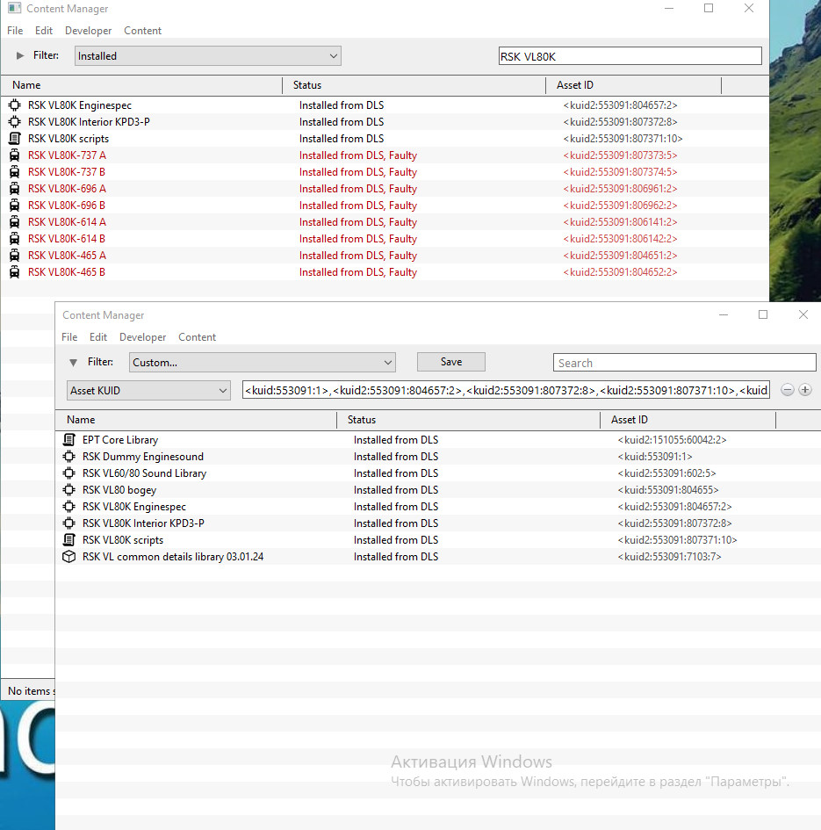Collapse filter options in the front window

(74, 362)
